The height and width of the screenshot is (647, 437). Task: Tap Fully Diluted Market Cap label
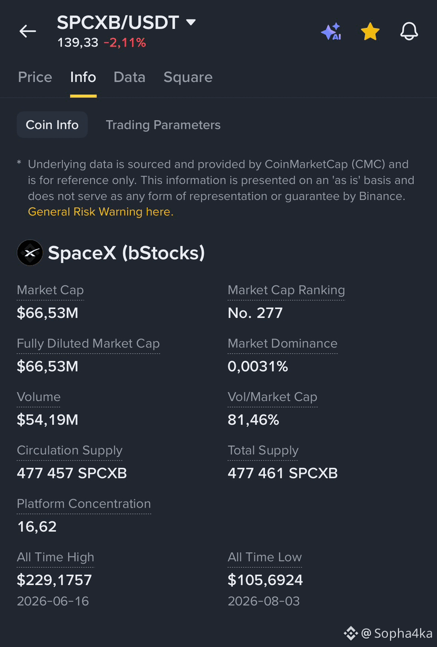click(x=88, y=343)
